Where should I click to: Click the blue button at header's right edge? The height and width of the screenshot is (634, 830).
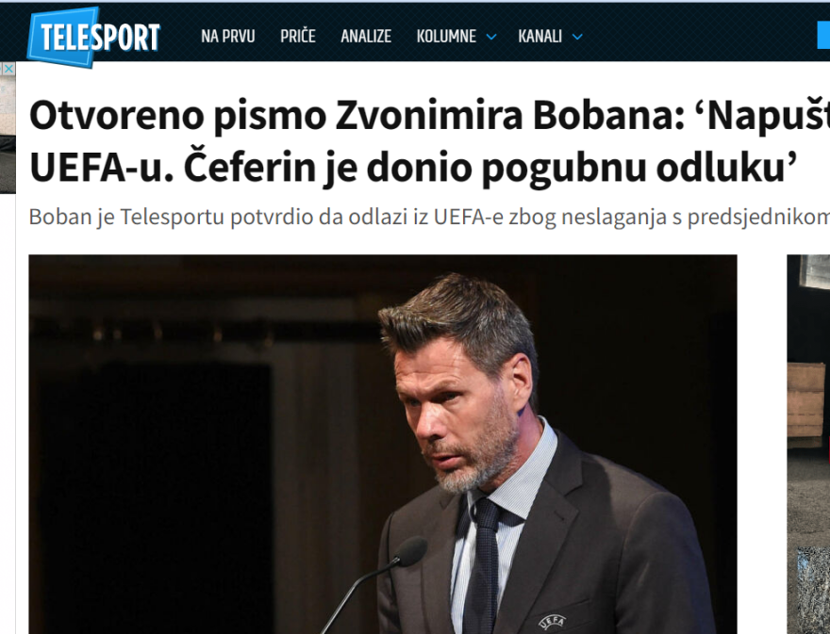pyautogui.click(x=823, y=37)
